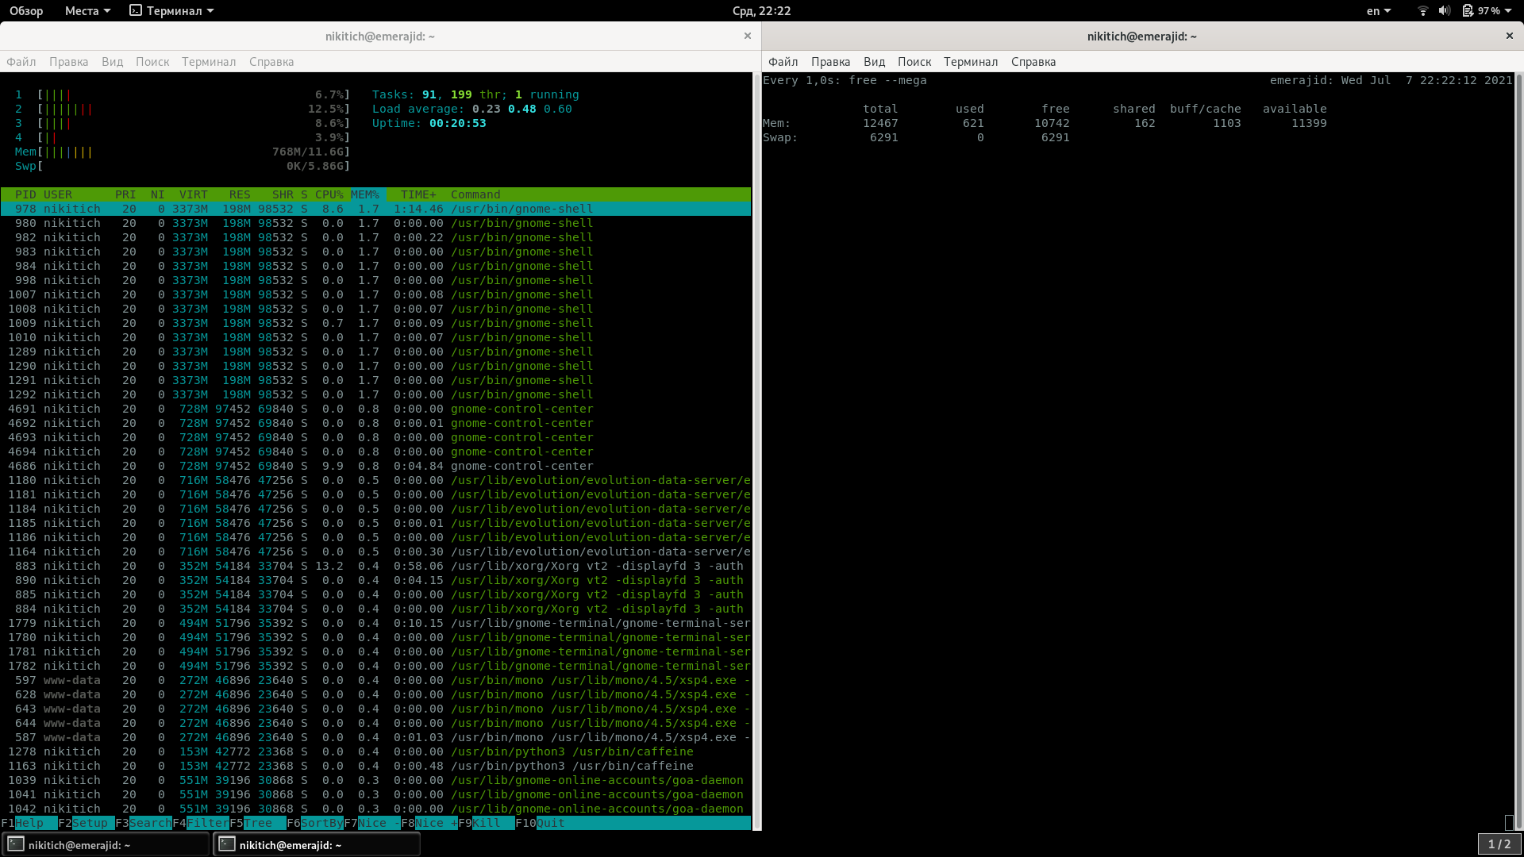Screen dimensions: 1524x857
Task: Select process row PID 1164 evolution-data-server
Action: tap(375, 551)
